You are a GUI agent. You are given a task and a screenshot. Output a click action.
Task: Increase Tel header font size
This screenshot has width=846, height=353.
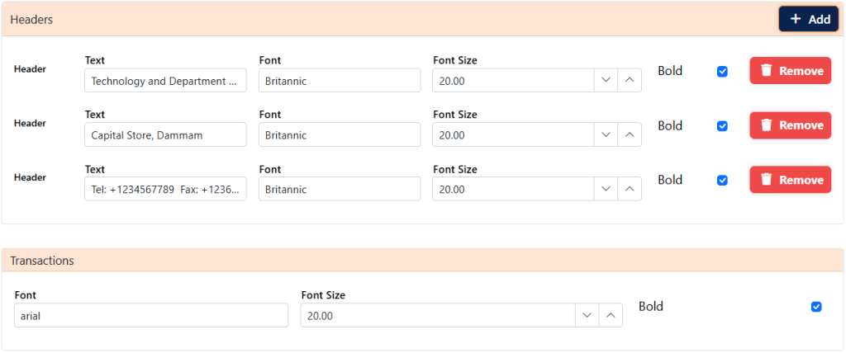630,190
